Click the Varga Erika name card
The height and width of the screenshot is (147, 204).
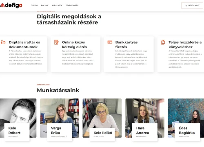point(60,132)
